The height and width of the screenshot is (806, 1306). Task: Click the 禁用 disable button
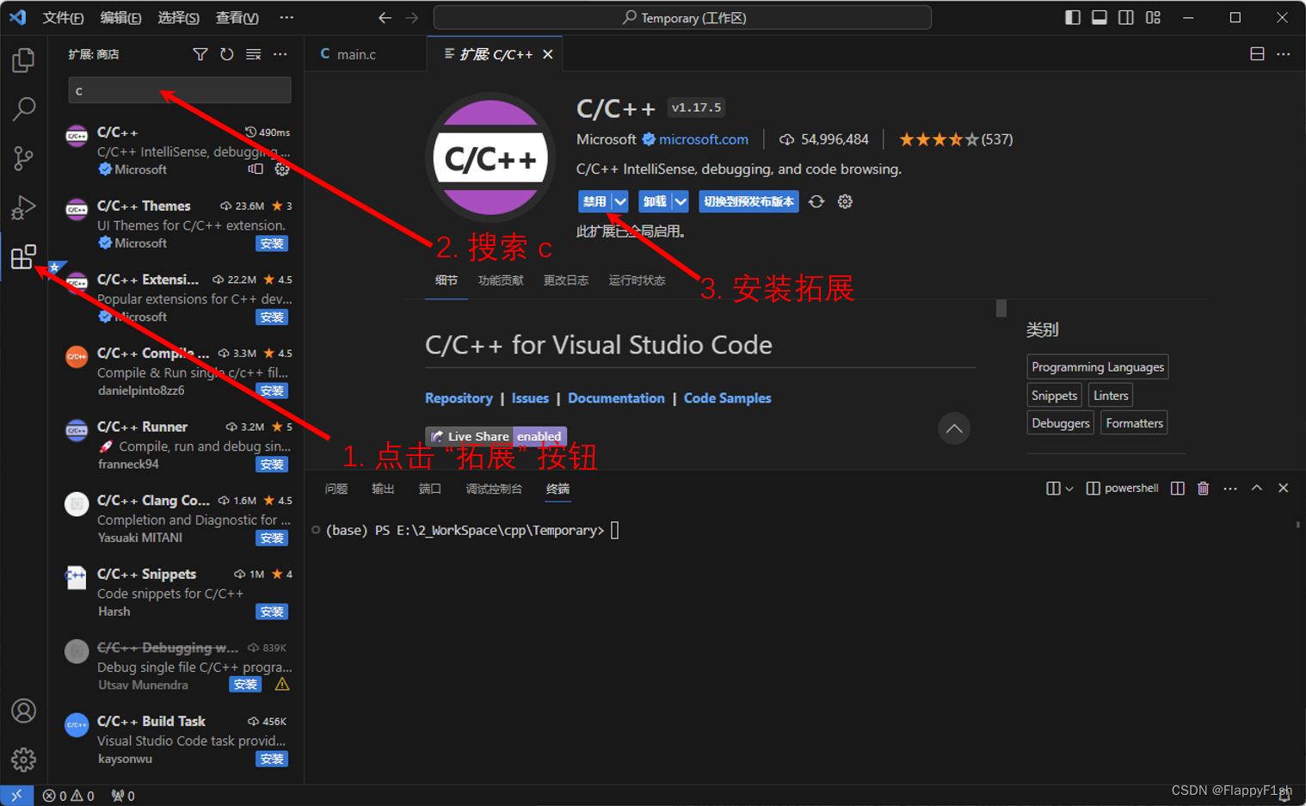point(594,201)
